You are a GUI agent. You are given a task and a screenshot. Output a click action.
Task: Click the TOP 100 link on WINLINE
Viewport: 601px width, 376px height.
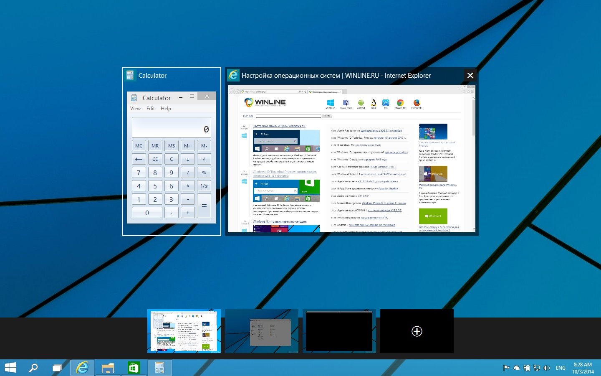pos(248,116)
